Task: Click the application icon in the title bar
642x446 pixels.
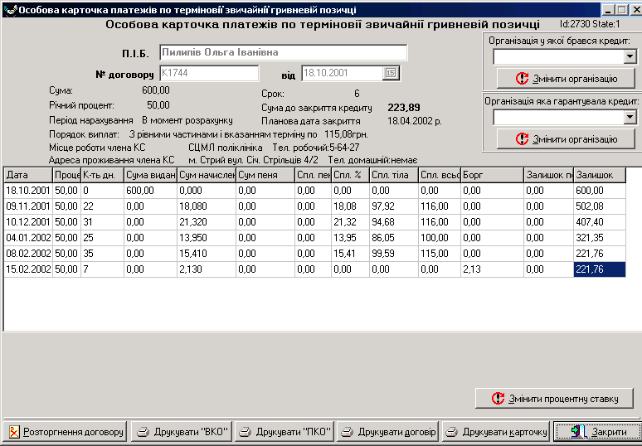Action: tap(10, 10)
